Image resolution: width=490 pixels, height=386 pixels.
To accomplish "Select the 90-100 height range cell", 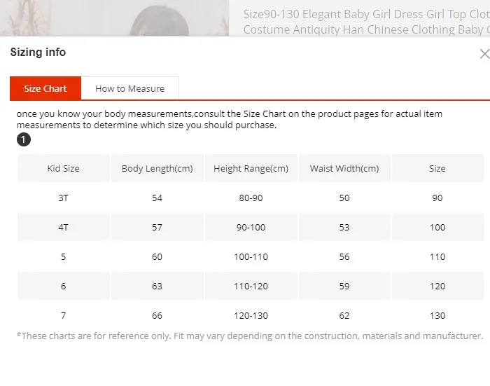I will [251, 227].
